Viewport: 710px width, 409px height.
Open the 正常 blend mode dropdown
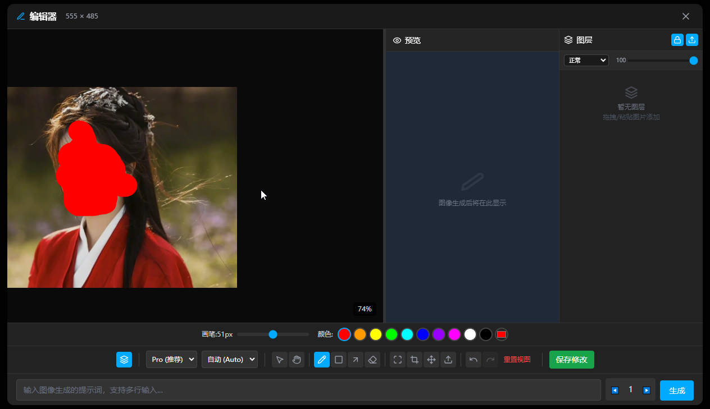coord(586,60)
